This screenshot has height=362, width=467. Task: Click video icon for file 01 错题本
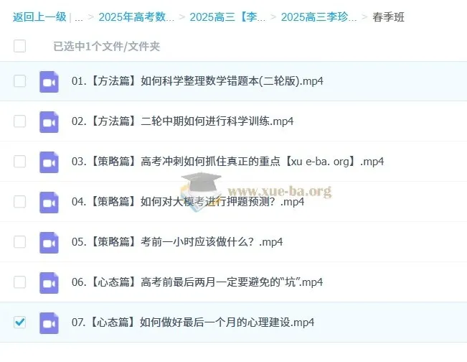[x=49, y=81]
